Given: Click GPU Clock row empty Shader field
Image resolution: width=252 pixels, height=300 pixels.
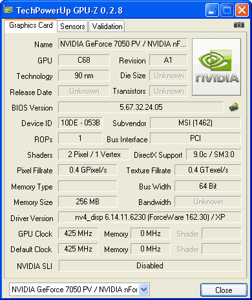Looking at the screenshot, I should 222,233.
